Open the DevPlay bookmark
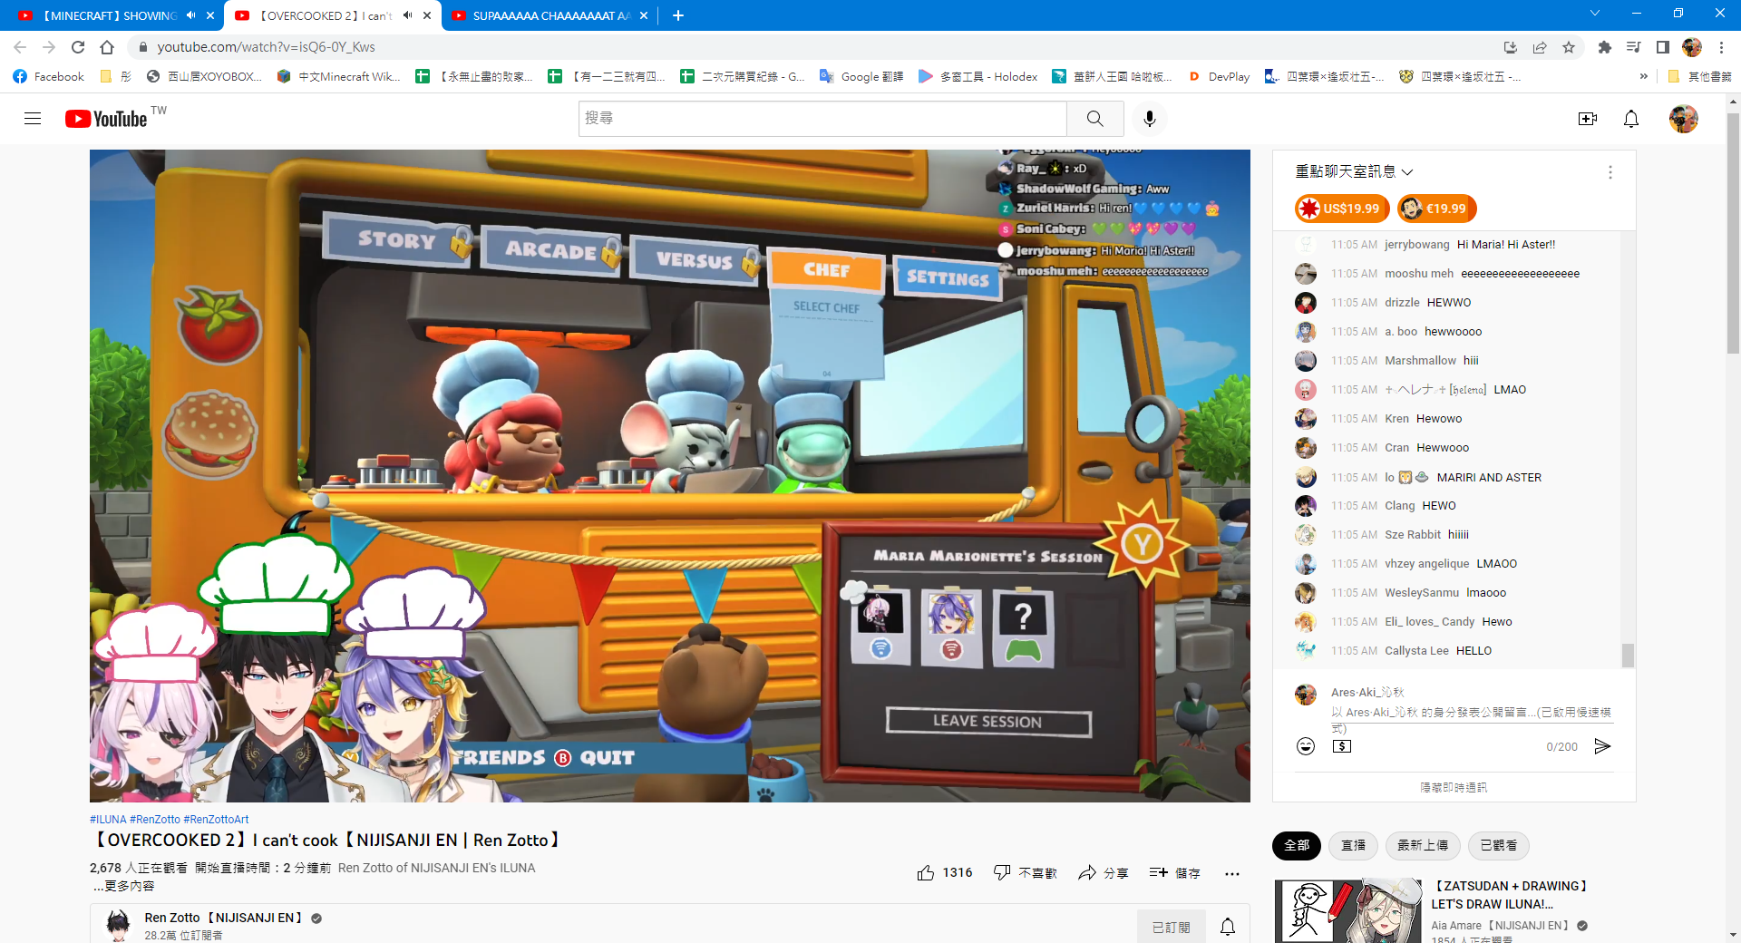 pos(1220,76)
